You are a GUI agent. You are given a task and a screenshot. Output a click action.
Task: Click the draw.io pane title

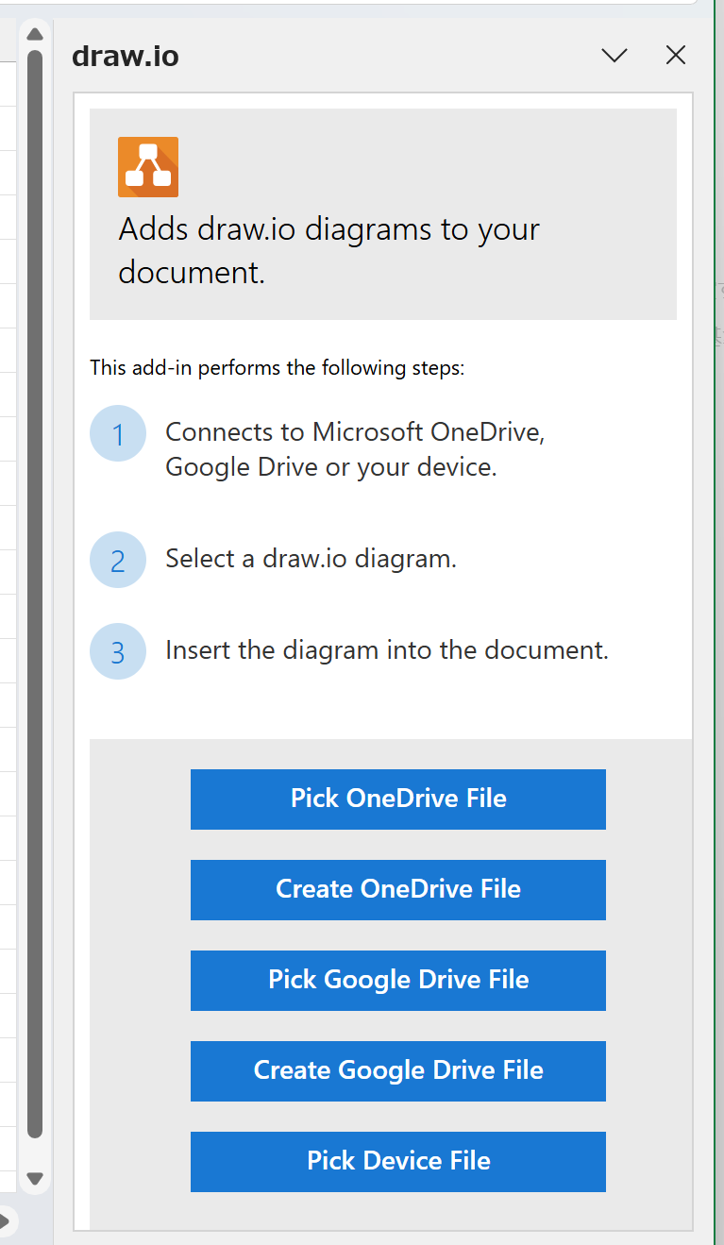(x=126, y=57)
